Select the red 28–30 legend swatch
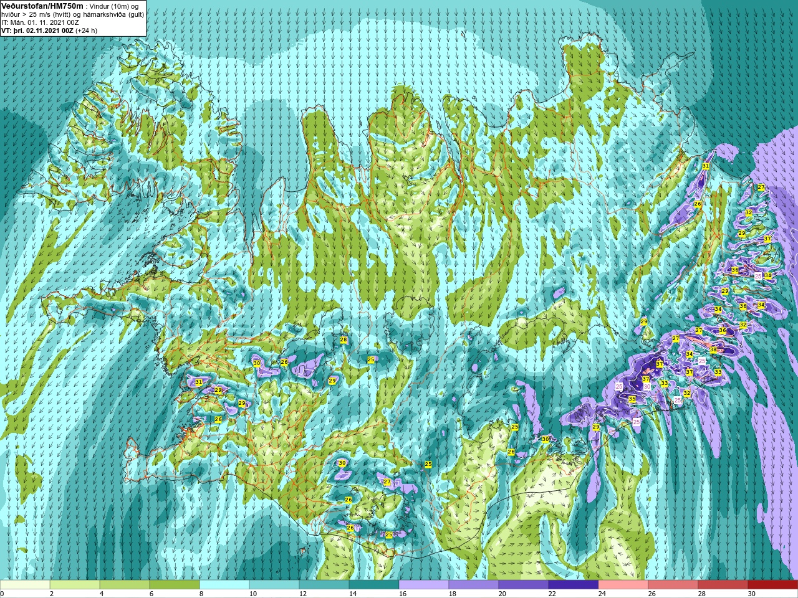 (723, 585)
